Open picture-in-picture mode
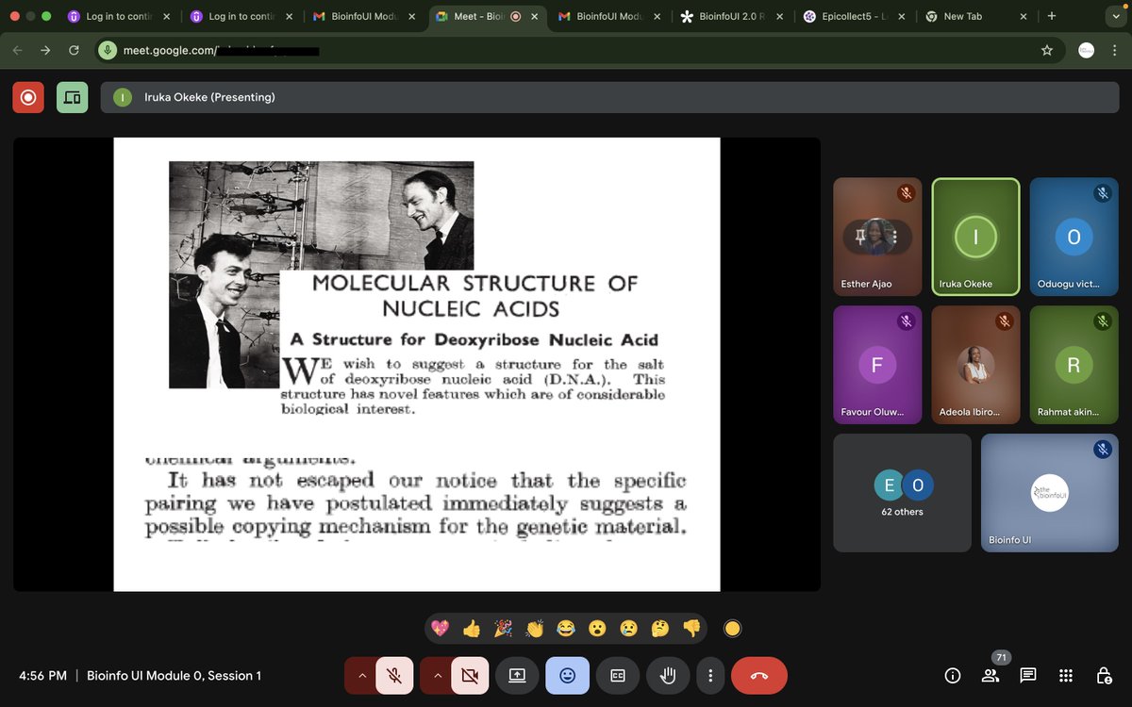Viewport: 1132px width, 707px height. tap(72, 97)
